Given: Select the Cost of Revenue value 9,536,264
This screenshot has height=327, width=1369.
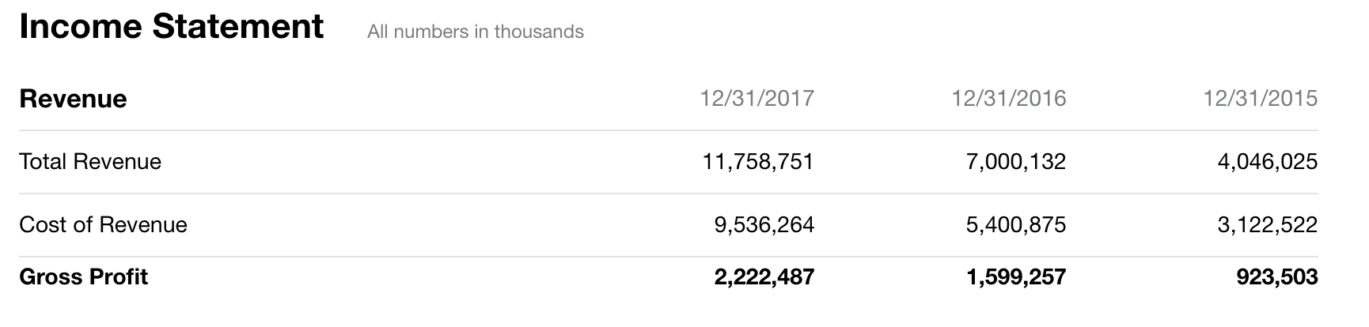Looking at the screenshot, I should 764,225.
